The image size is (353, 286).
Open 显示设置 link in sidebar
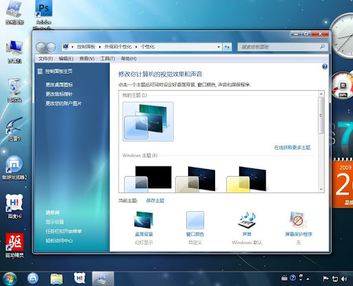[x=54, y=222]
